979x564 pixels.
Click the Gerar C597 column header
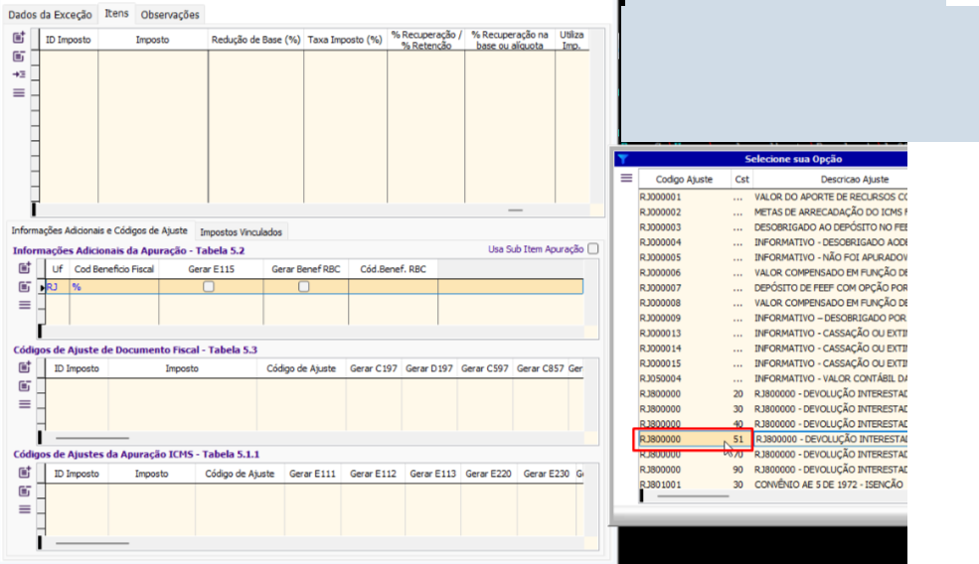pyautogui.click(x=485, y=368)
